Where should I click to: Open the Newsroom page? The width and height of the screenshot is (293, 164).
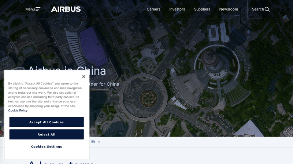tap(229, 9)
